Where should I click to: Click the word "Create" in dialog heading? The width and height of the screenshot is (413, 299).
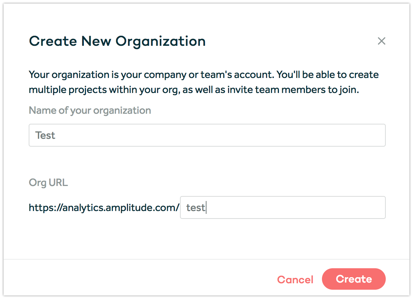(53, 41)
